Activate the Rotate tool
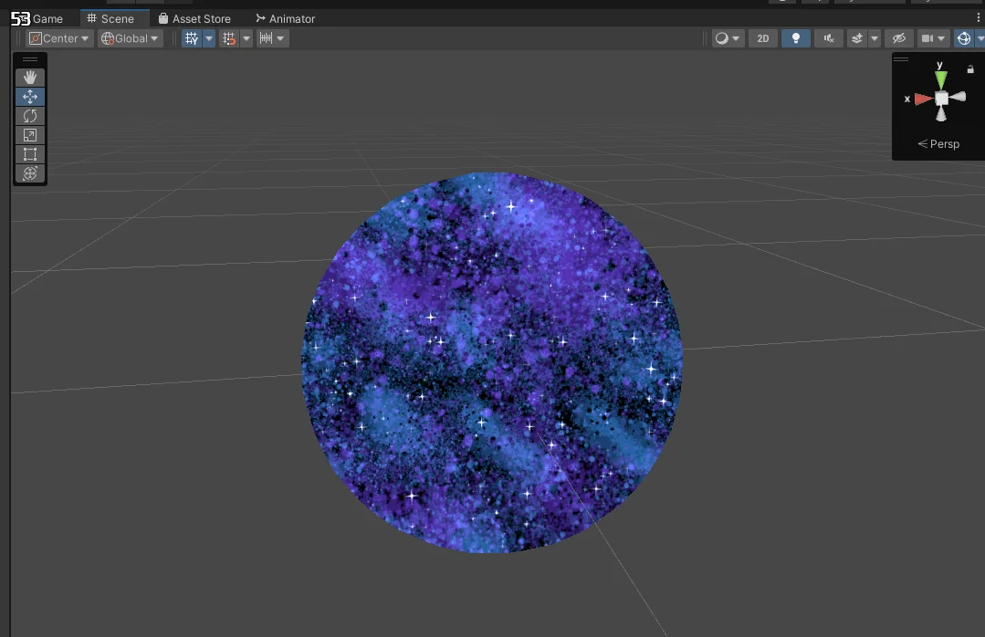Screen dimensions: 985x637 coord(29,116)
